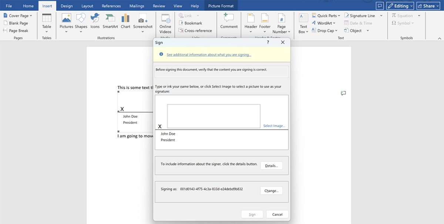The image size is (444, 224).
Task: Insert a table from the ribbon
Action: pyautogui.click(x=47, y=21)
